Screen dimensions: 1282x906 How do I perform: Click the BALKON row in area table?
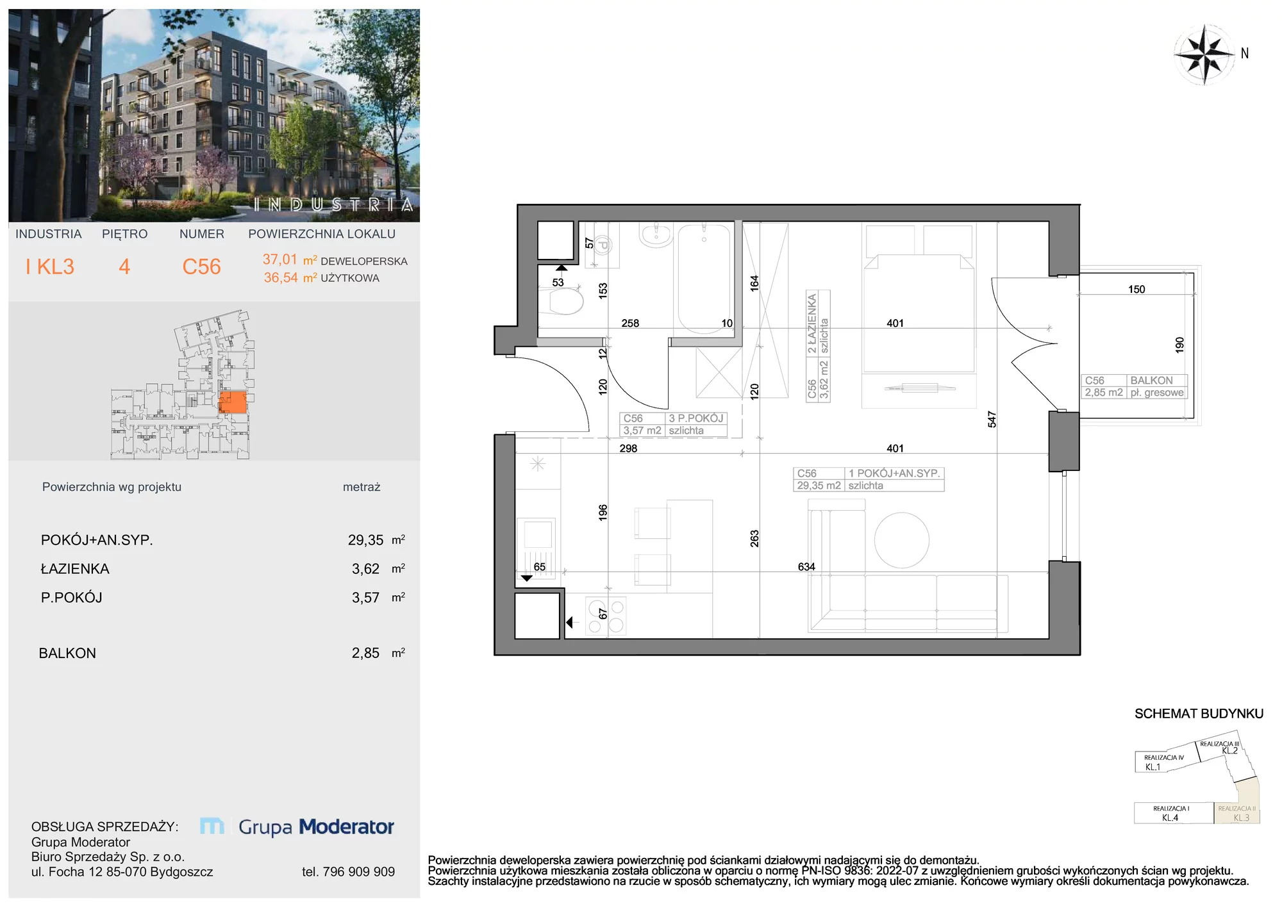(222, 653)
